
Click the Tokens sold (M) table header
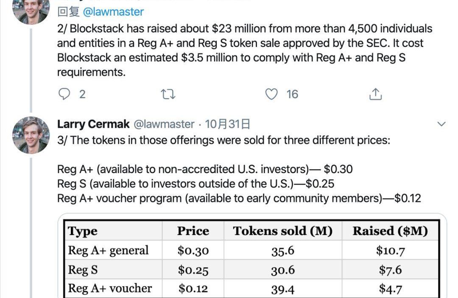(x=283, y=231)
